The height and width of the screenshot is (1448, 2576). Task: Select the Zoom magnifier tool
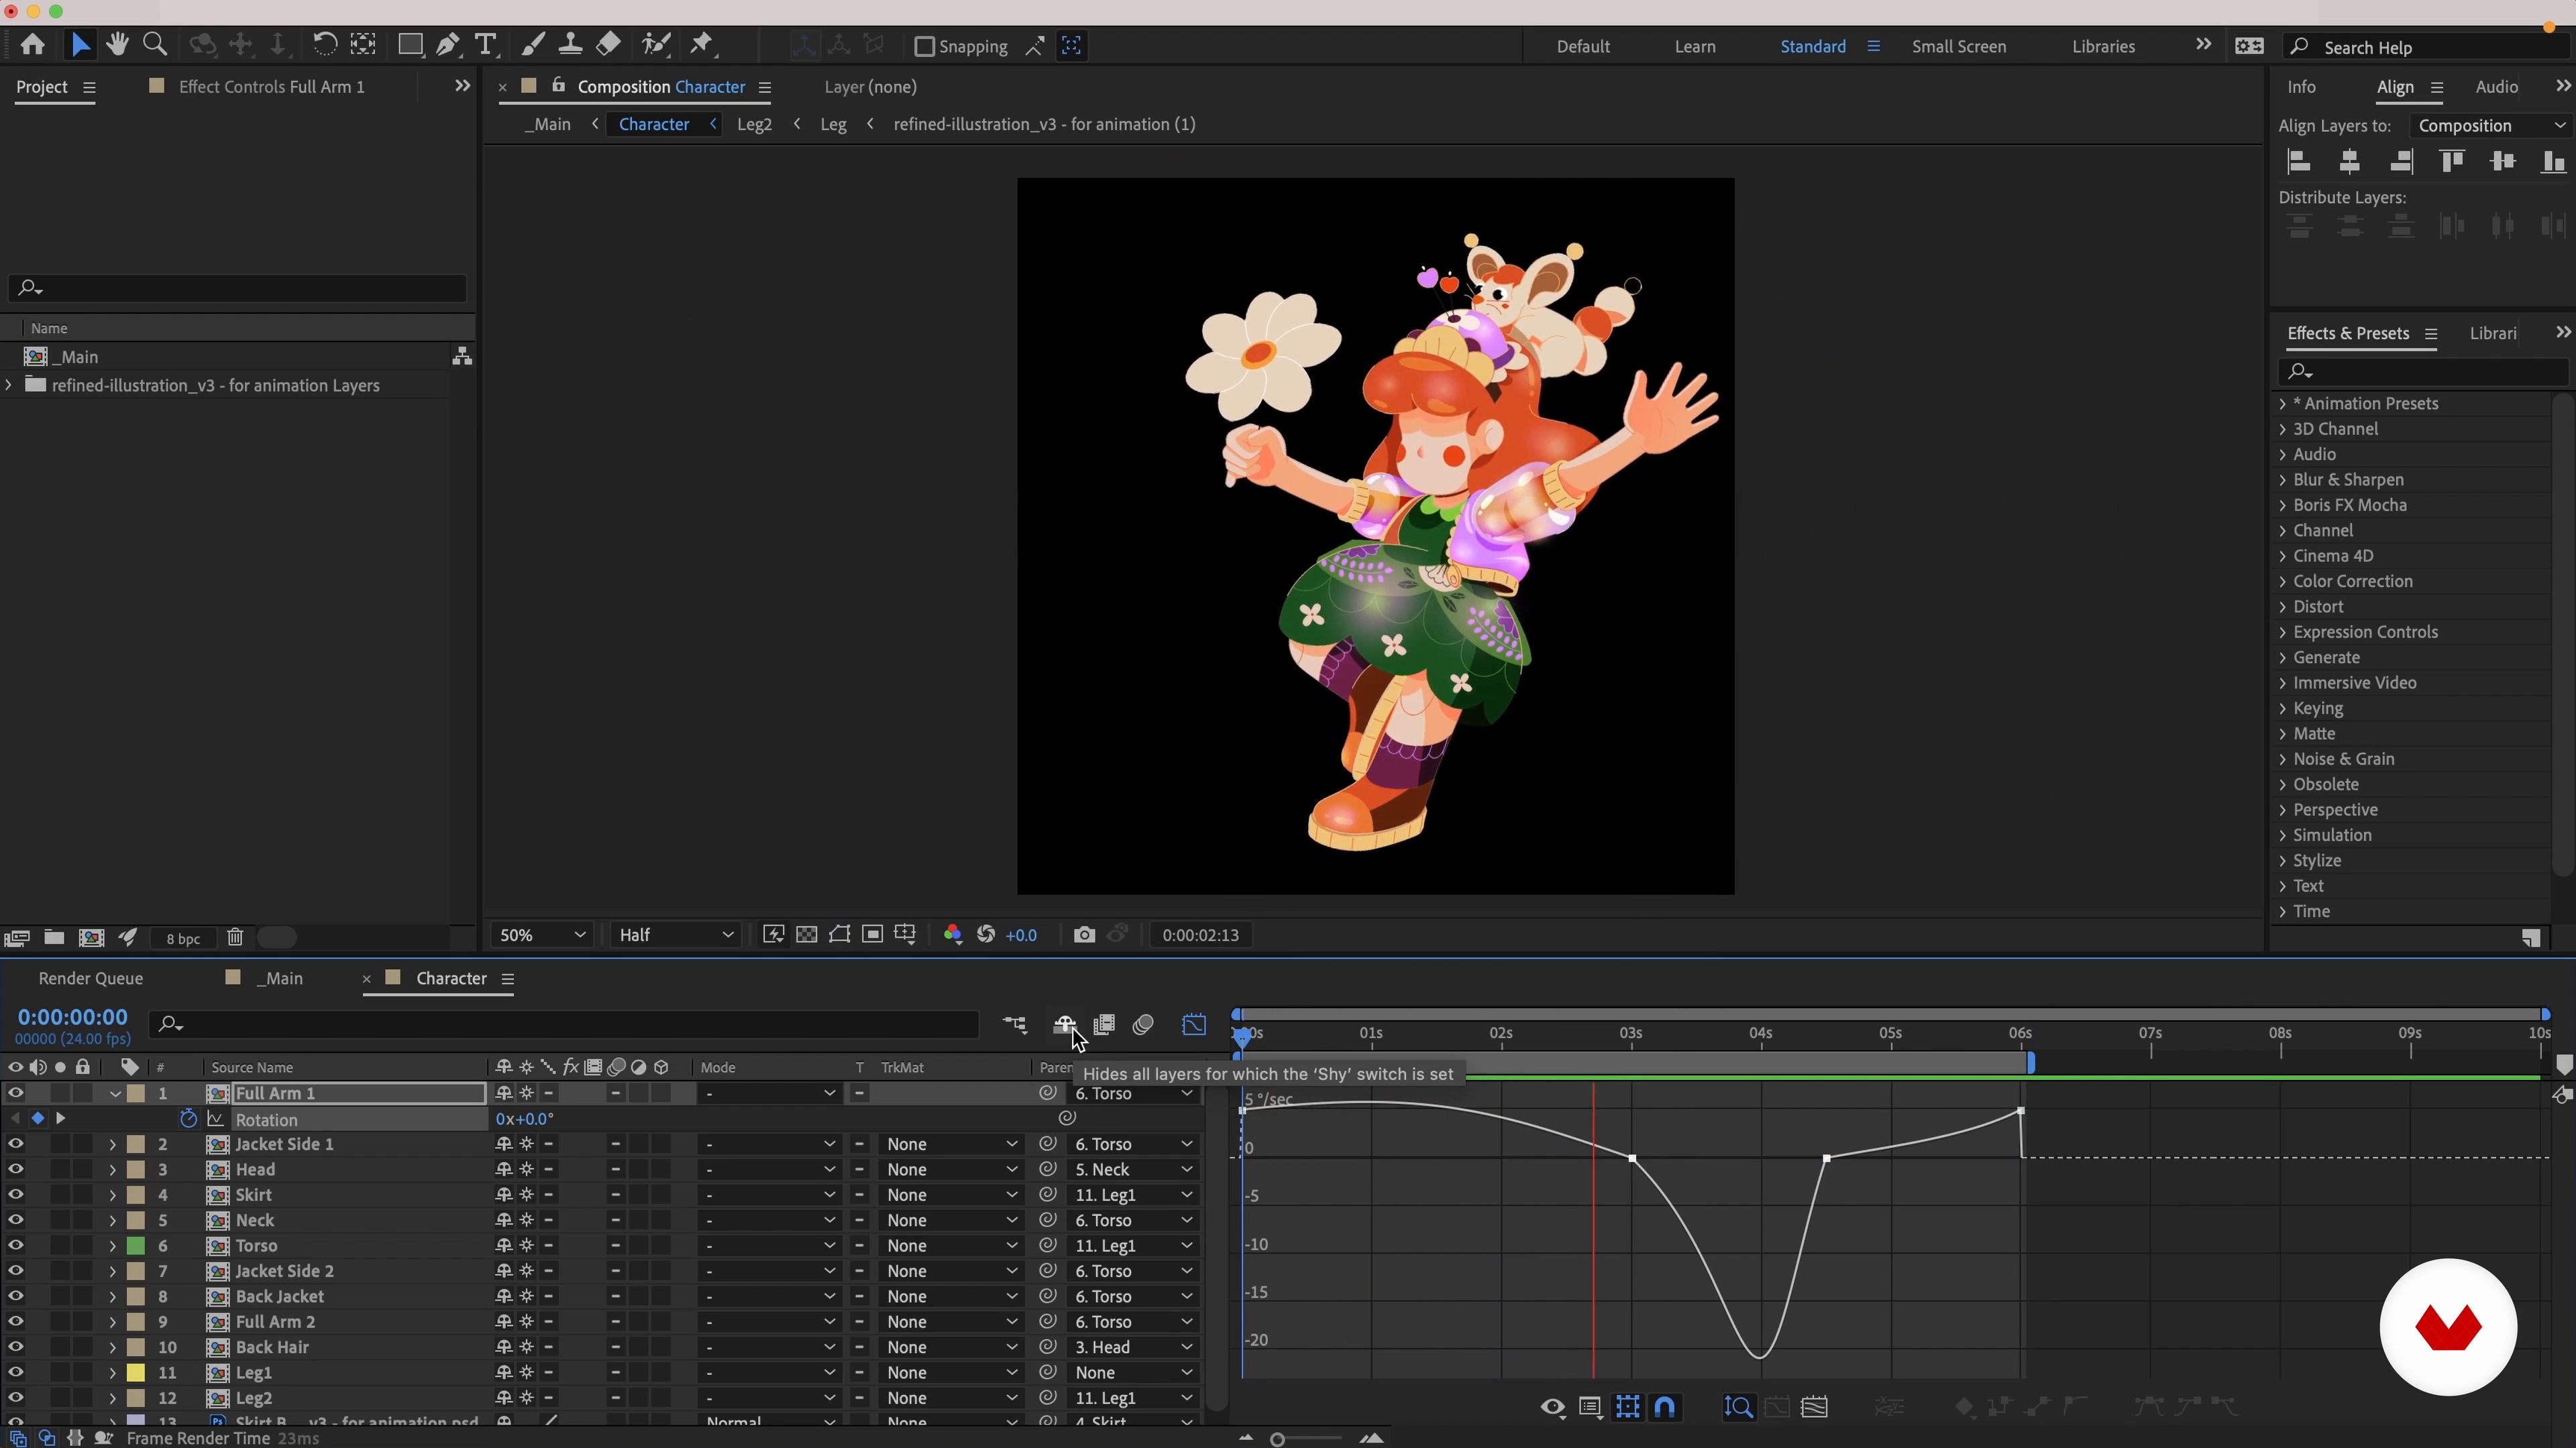click(x=155, y=45)
